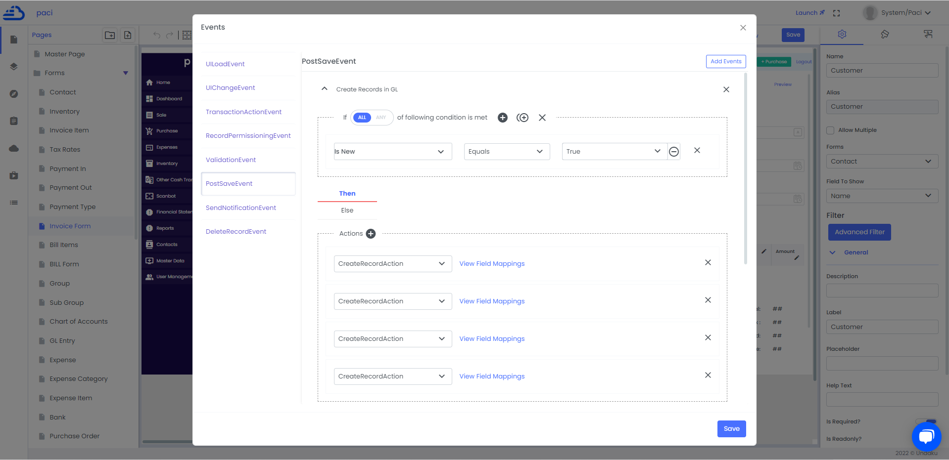Click the Label input field
Viewport: 949px width, 460px height.
point(882,327)
